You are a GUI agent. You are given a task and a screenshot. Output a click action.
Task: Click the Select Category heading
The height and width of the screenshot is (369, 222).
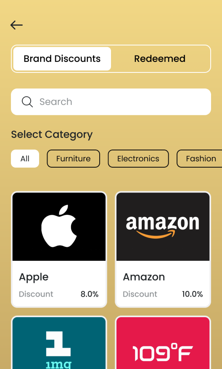click(x=52, y=135)
